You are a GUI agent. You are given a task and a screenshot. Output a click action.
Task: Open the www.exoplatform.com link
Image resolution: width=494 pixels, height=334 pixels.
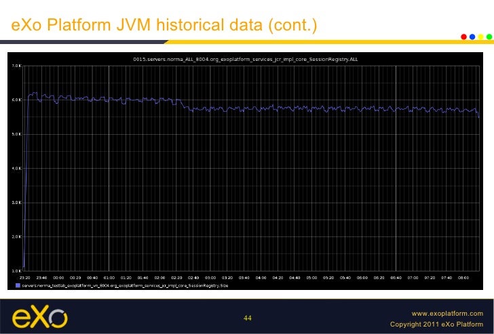coord(447,313)
